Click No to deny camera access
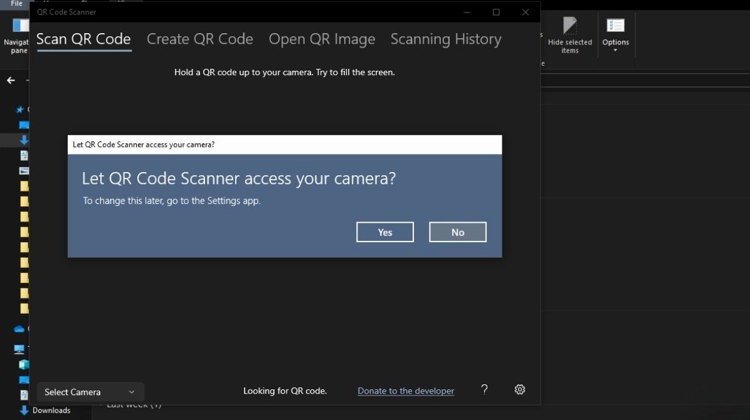750x420 pixels. click(x=458, y=232)
